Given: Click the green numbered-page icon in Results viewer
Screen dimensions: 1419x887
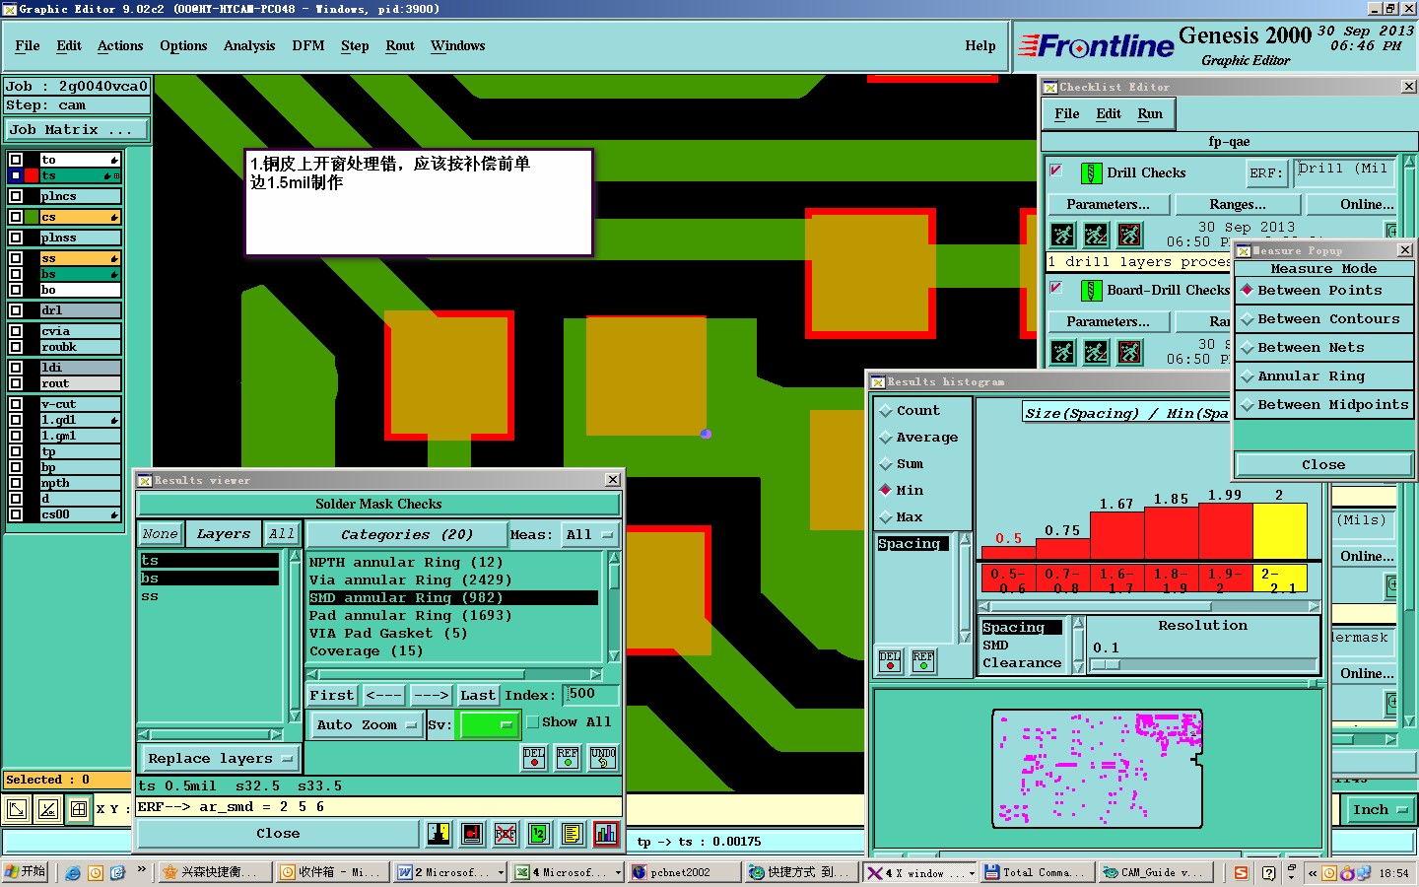Looking at the screenshot, I should pos(539,834).
